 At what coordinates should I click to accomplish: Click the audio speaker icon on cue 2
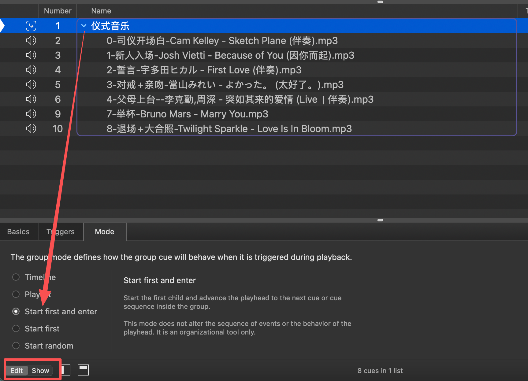(31, 40)
